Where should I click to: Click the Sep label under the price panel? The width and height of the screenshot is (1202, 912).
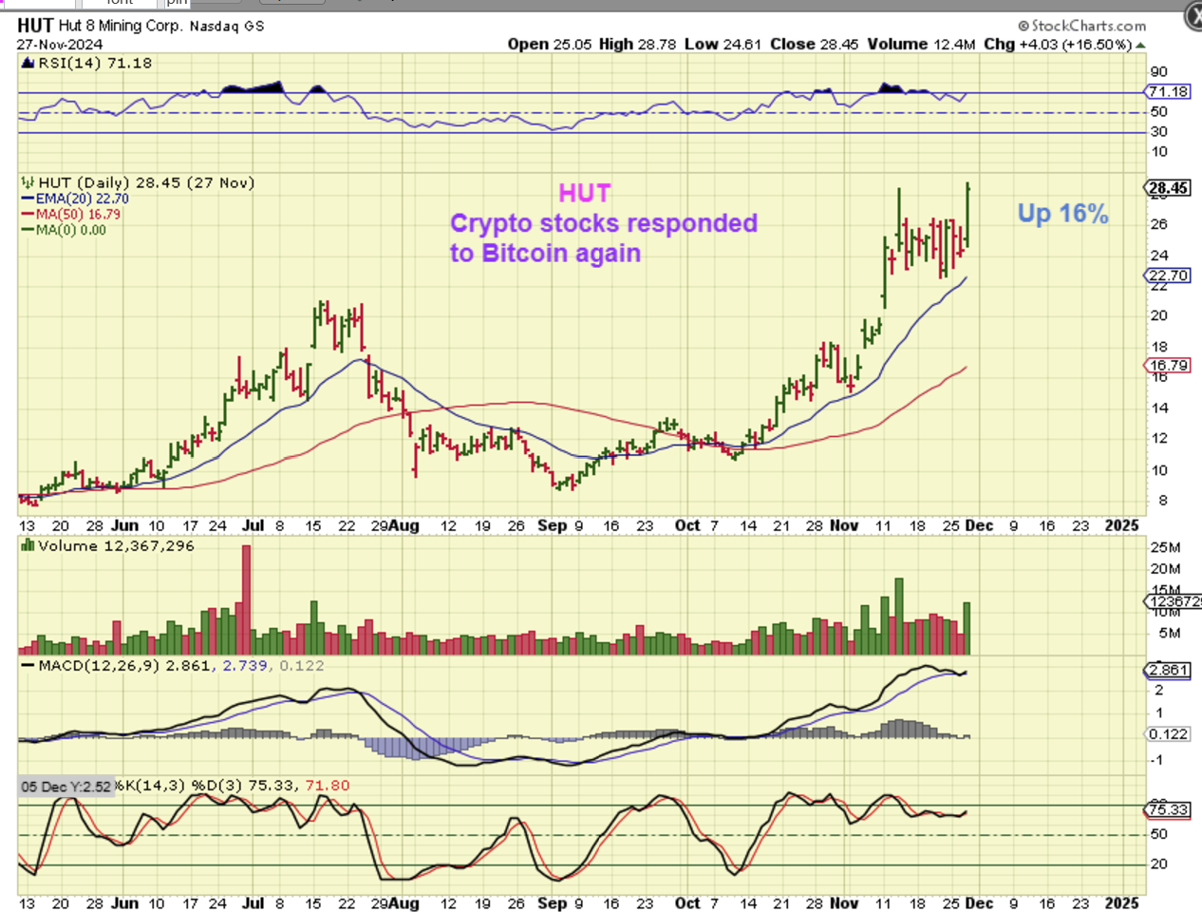pos(552,525)
